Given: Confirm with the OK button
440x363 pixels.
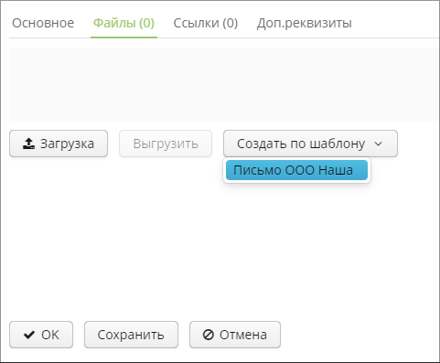Looking at the screenshot, I should tap(41, 335).
